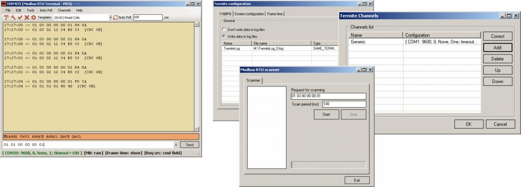Click the terminal log scrollbar down arrow
This screenshot has height=187, width=521.
196,129
